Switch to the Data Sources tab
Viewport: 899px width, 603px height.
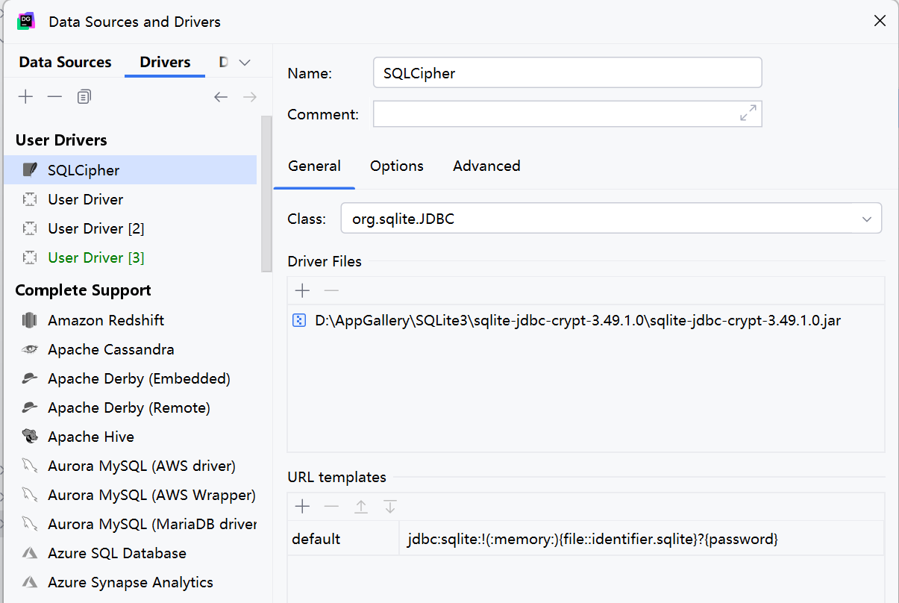tap(65, 62)
